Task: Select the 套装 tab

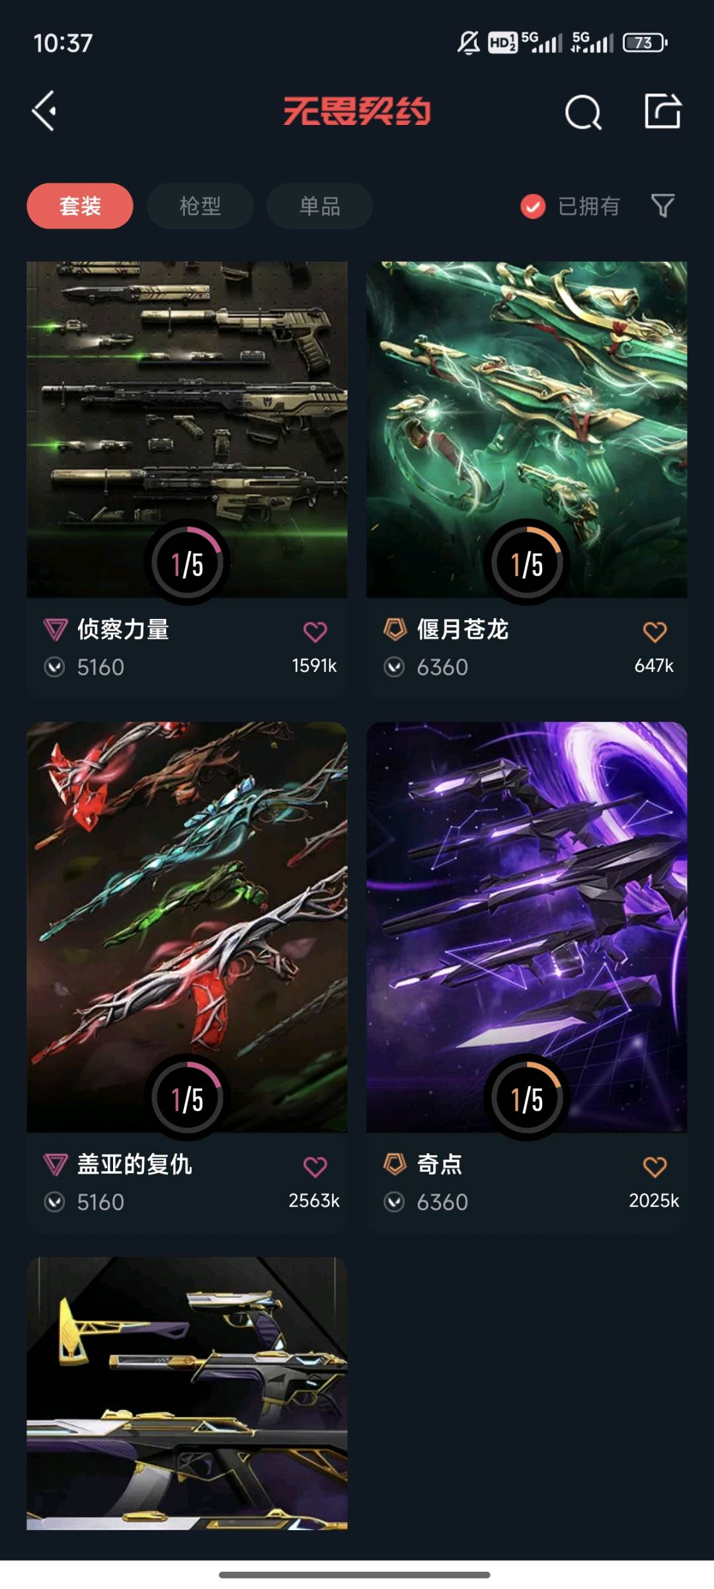Action: coord(80,206)
